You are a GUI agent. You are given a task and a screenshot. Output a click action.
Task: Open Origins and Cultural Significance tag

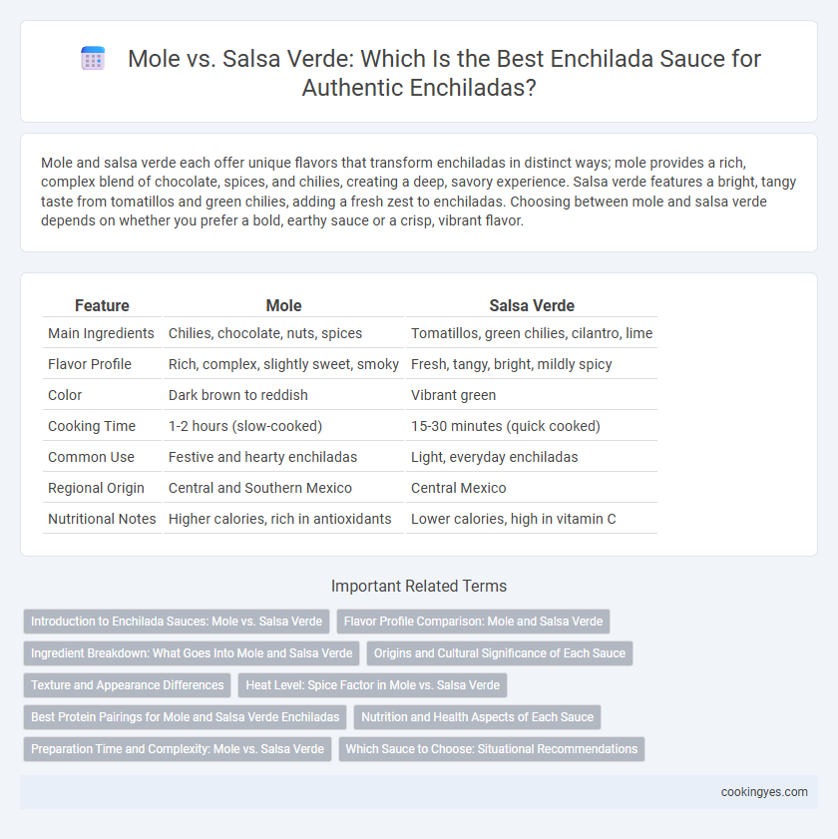coord(499,653)
